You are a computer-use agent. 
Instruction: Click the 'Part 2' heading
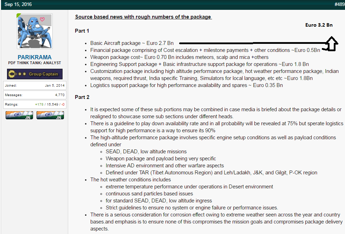pos(82,97)
